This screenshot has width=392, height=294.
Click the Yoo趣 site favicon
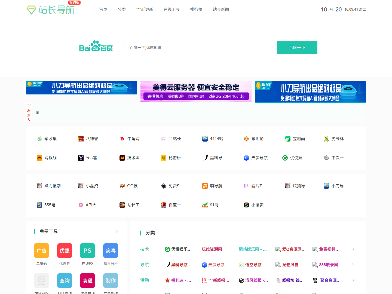[x=81, y=158]
